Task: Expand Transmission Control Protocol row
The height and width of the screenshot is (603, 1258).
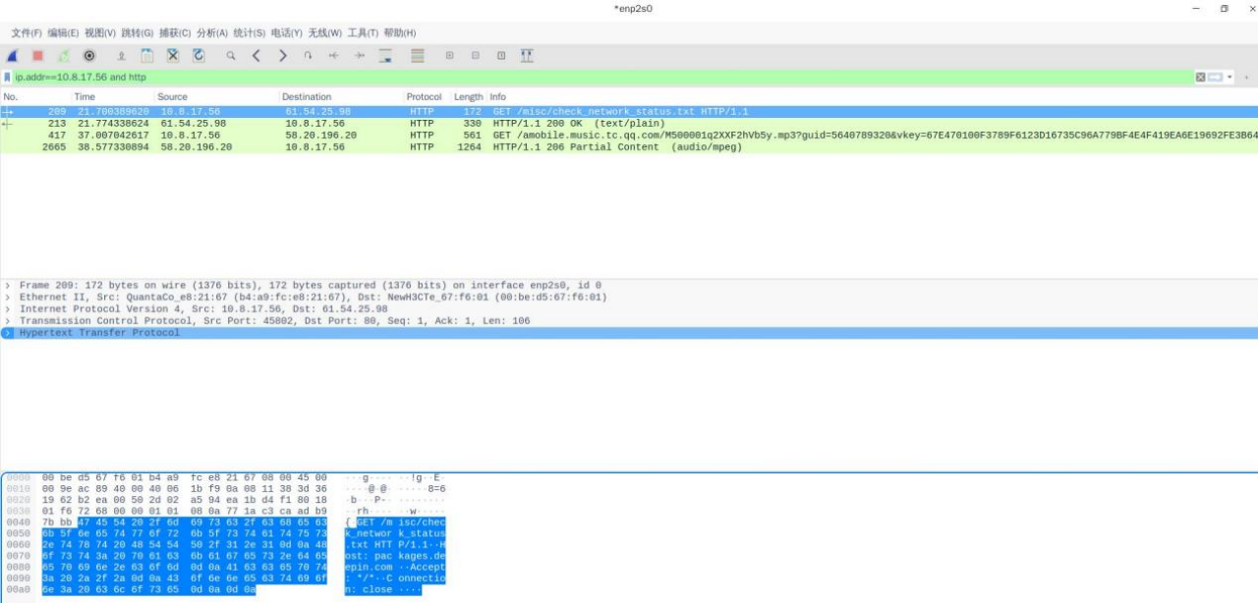Action: 9,320
